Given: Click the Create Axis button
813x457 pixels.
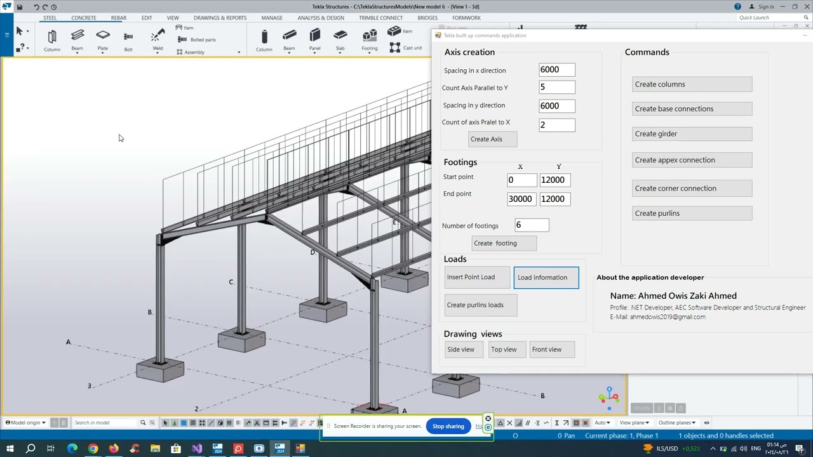Looking at the screenshot, I should 493,139.
